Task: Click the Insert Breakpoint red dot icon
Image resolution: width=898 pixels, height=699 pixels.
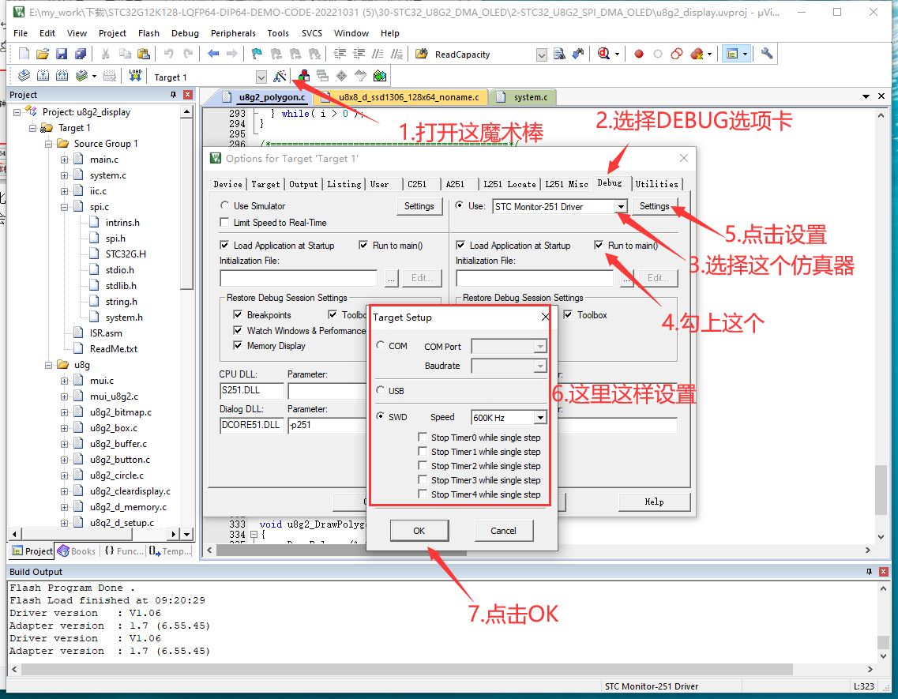Action: tap(639, 54)
